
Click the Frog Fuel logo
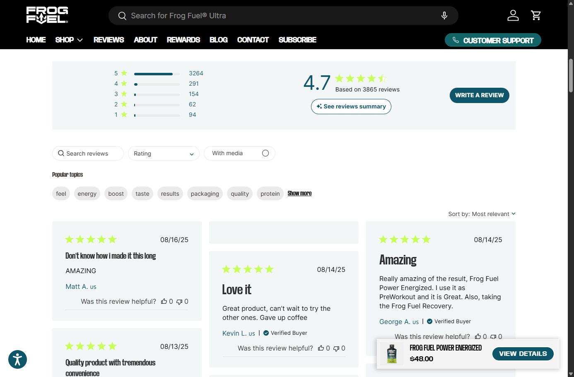pos(47,15)
